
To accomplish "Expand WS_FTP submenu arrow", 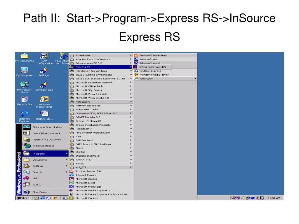I will click(x=131, y=167).
